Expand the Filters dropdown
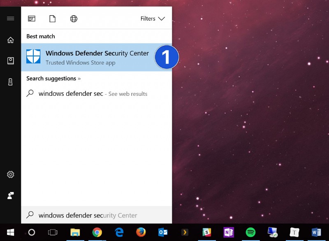329x241 pixels. click(x=153, y=19)
